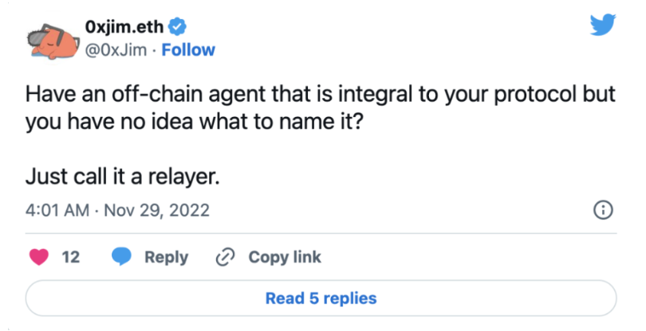Click the Nov 29, 2022 date
Image resolution: width=646 pixels, height=331 pixels.
[156, 210]
